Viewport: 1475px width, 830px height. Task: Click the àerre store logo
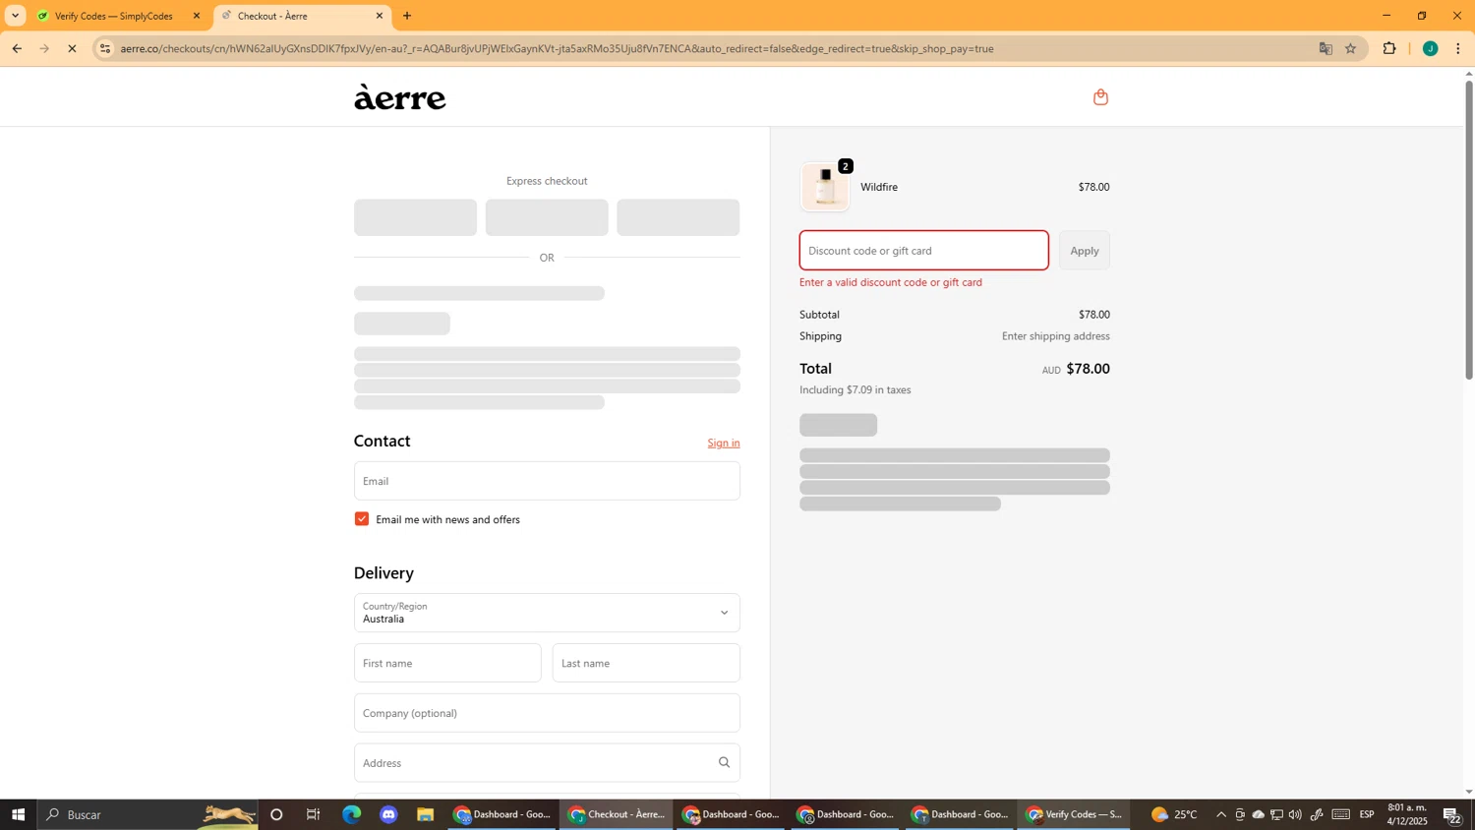tap(399, 96)
